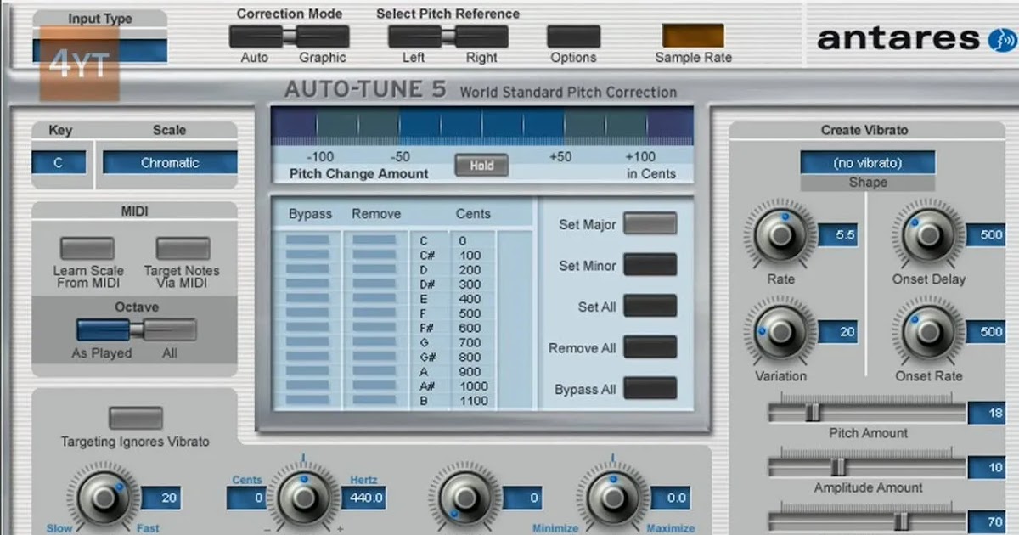
Task: Toggle Bypass for note C#
Action: (307, 255)
